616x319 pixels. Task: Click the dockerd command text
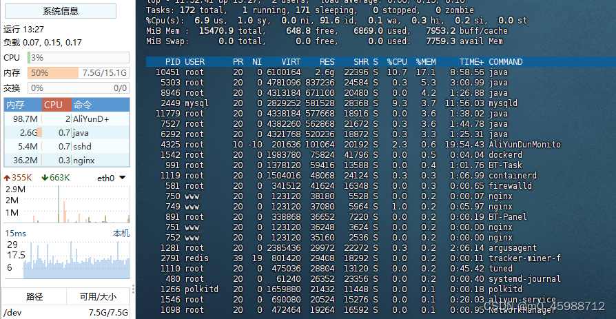506,155
